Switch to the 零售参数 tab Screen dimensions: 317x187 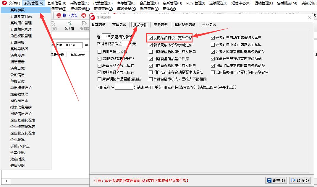pos(119,24)
